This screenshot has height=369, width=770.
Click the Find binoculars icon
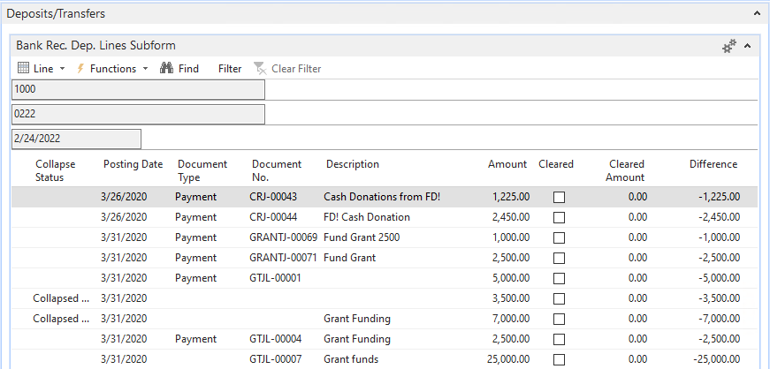point(166,69)
